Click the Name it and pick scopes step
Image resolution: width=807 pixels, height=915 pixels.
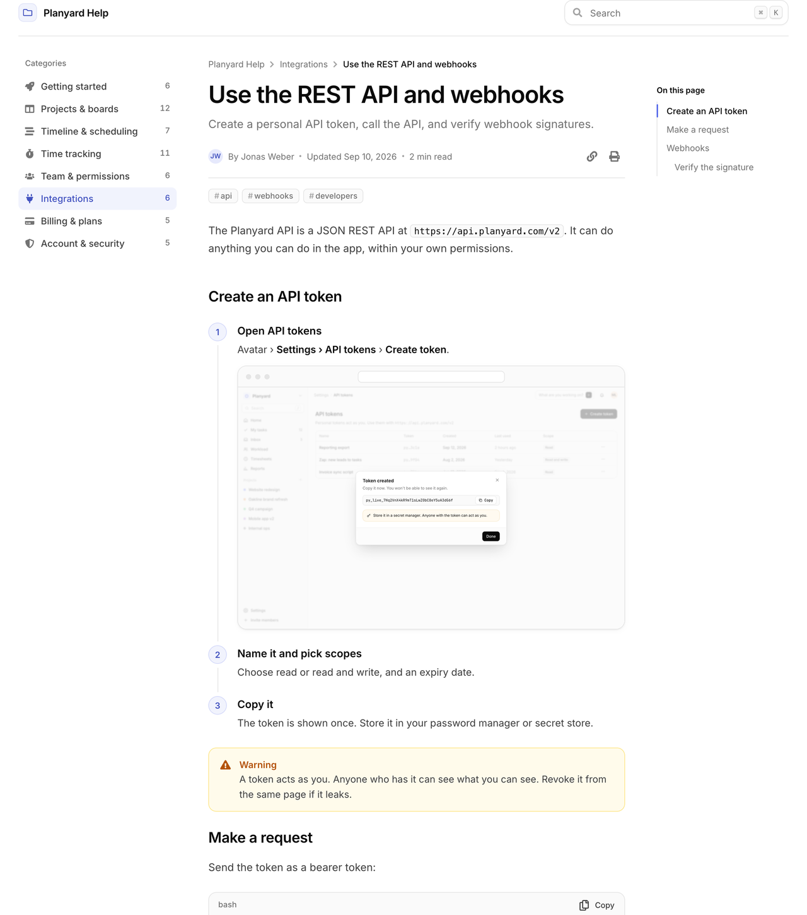click(x=299, y=654)
